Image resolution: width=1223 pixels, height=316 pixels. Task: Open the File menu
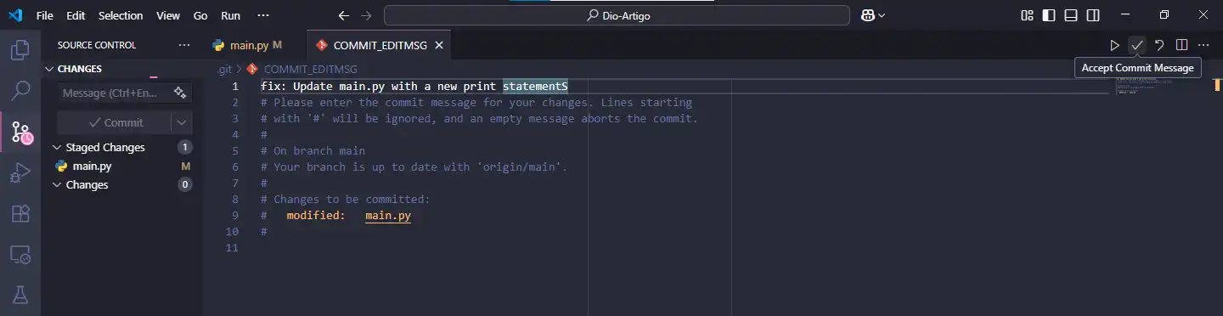pos(45,15)
